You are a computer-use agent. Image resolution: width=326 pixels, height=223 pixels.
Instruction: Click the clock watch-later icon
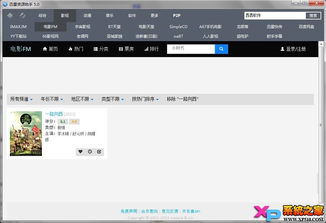click(90, 152)
